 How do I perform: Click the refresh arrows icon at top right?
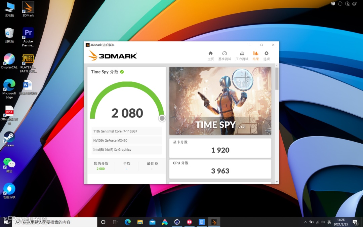point(340,3)
